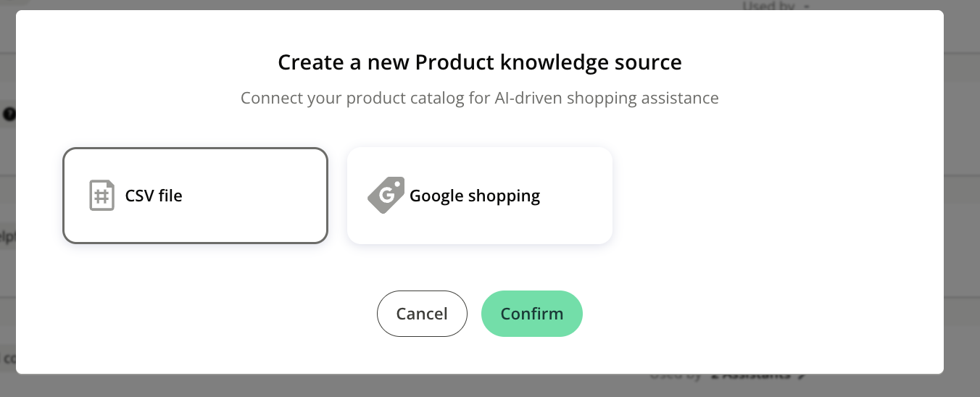Click the dialog title "Create a new Product knowledge source"

pos(479,62)
